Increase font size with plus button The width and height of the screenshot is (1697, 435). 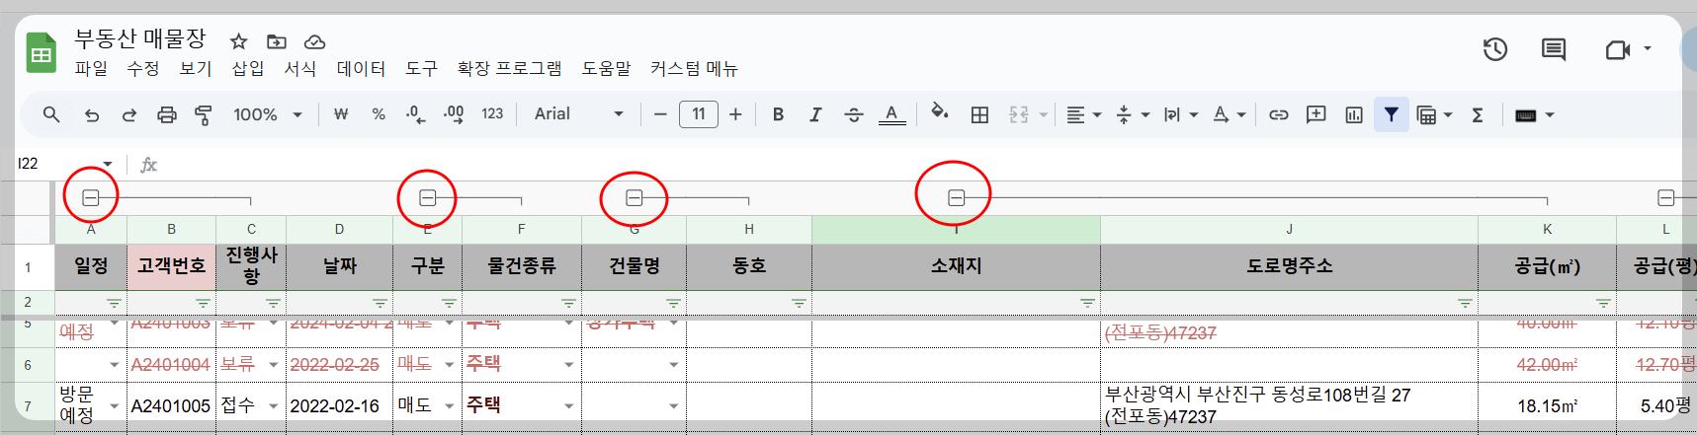[x=735, y=114]
